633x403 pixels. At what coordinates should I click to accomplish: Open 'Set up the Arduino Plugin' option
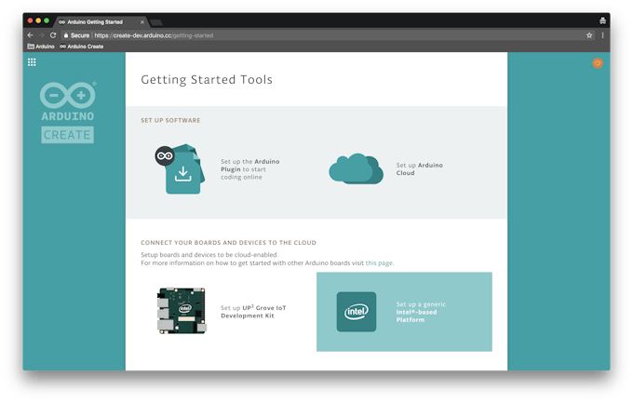250,169
